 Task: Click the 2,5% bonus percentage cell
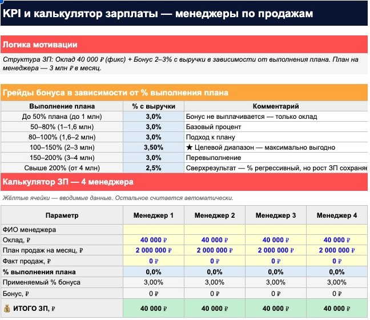(154, 168)
